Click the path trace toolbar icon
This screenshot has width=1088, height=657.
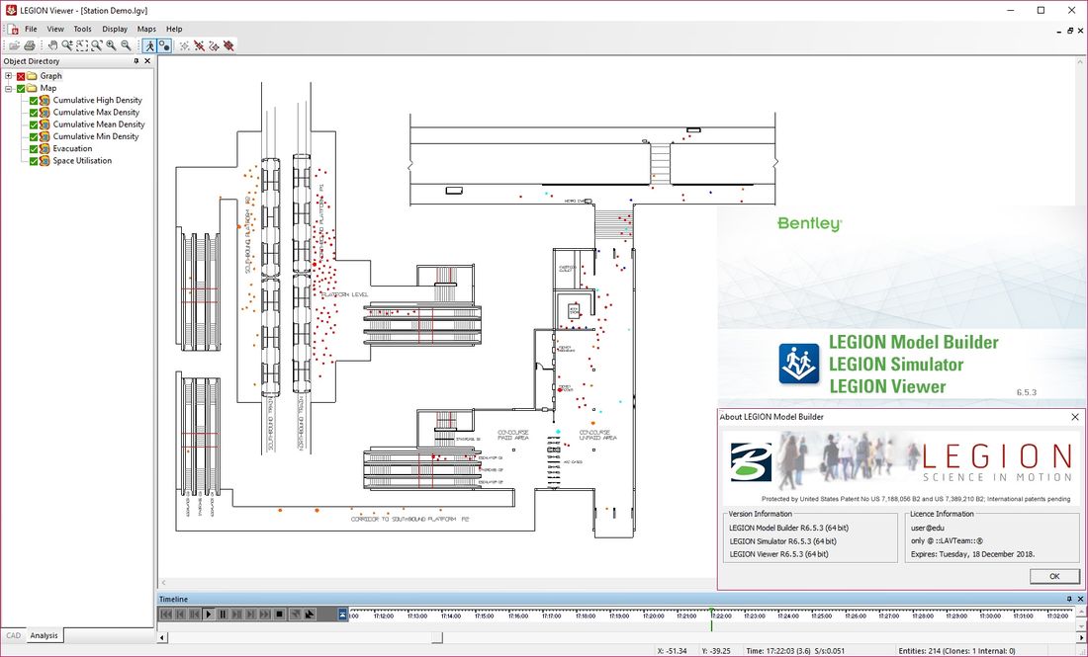pyautogui.click(x=214, y=45)
